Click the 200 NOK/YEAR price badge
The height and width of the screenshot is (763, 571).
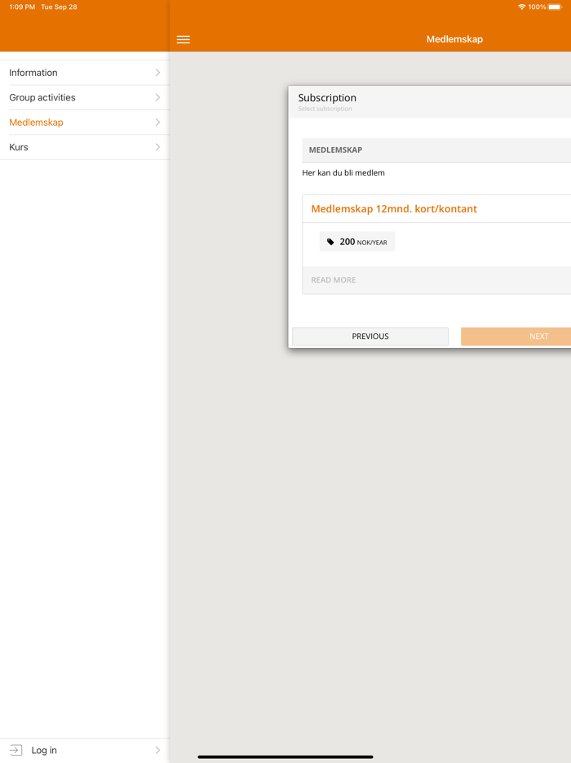point(357,242)
